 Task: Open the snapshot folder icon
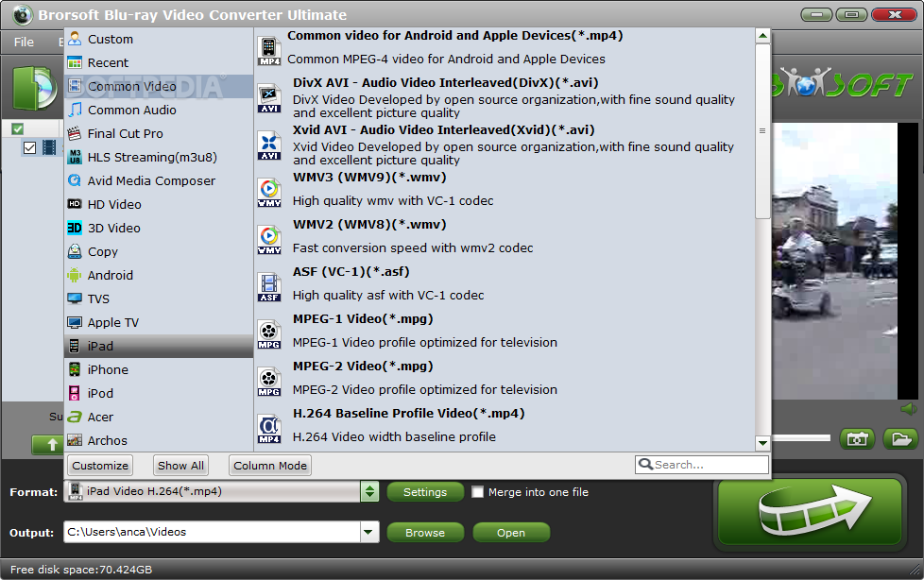[x=901, y=439]
